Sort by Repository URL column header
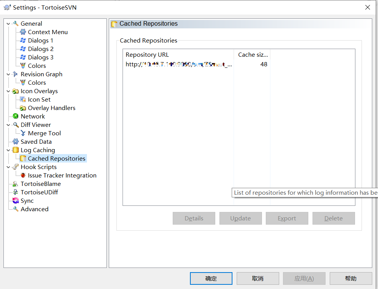378x289 pixels. coord(178,55)
